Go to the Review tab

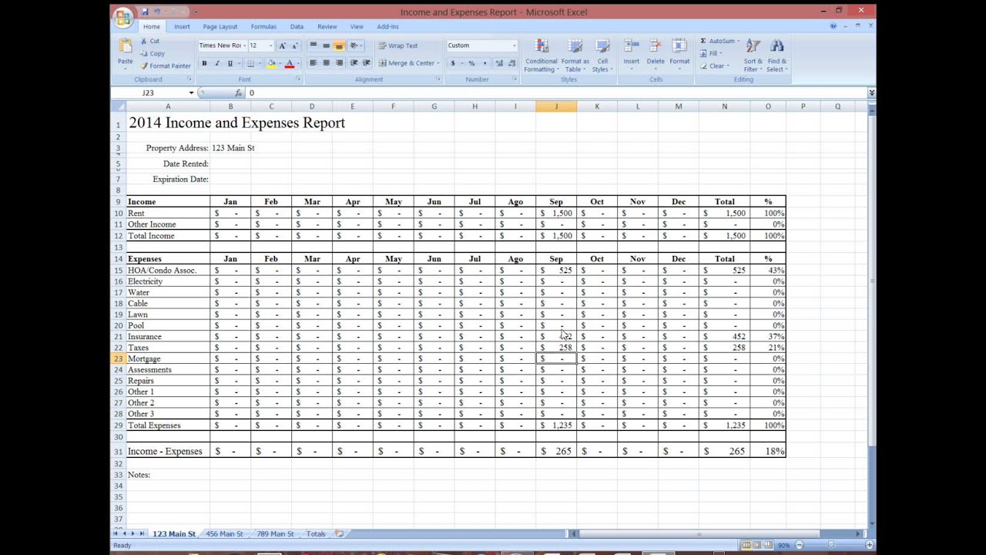(327, 26)
